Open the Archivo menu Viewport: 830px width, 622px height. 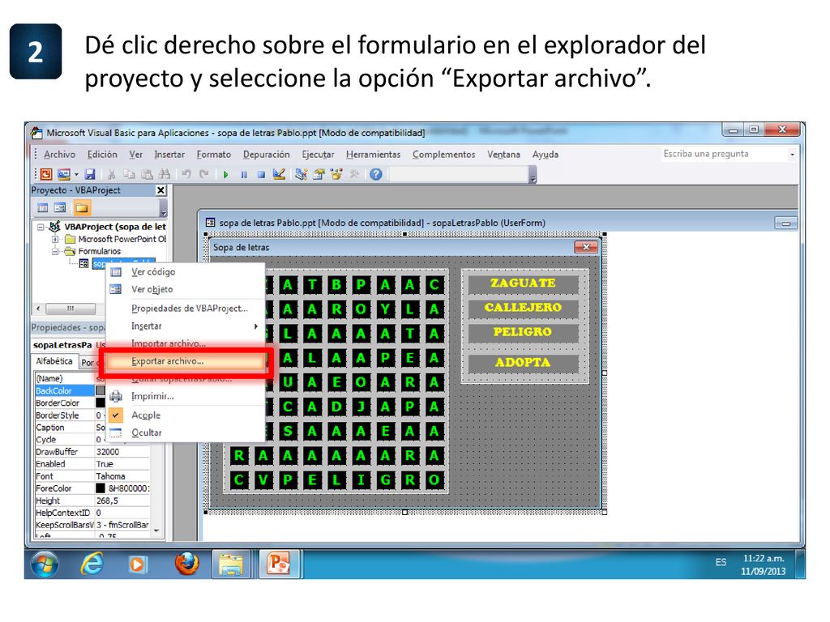point(59,155)
